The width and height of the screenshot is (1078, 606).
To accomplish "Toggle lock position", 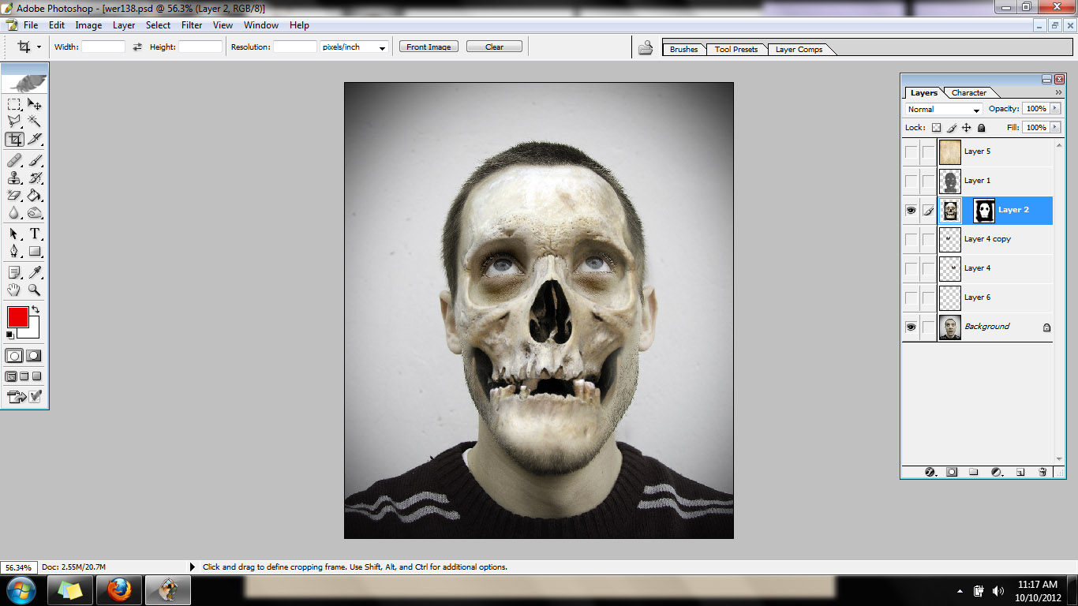I will coord(967,128).
